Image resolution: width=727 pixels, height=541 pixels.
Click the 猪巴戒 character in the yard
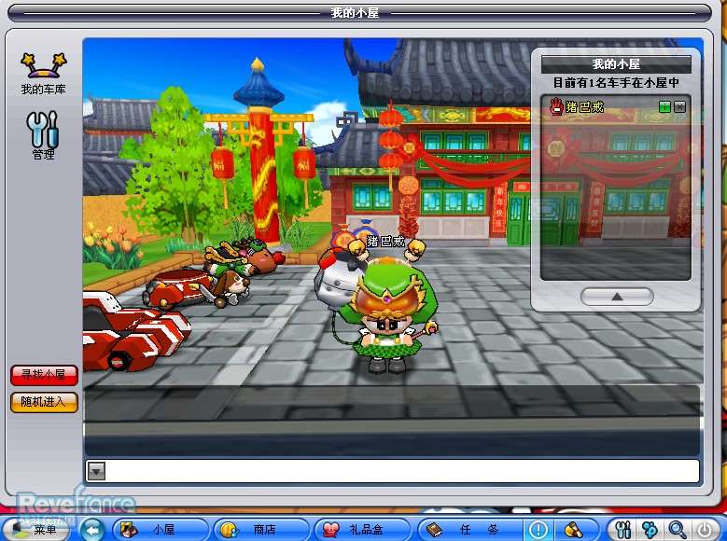click(x=386, y=317)
